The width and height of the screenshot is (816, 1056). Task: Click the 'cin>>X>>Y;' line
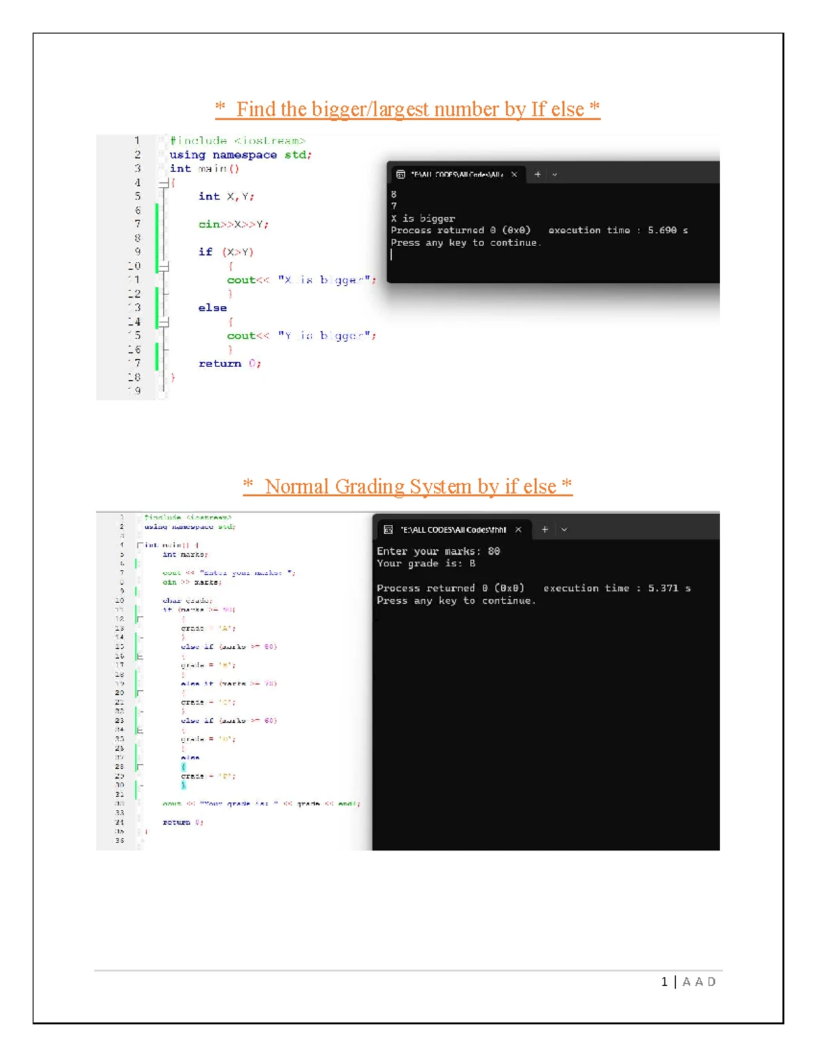pyautogui.click(x=233, y=224)
